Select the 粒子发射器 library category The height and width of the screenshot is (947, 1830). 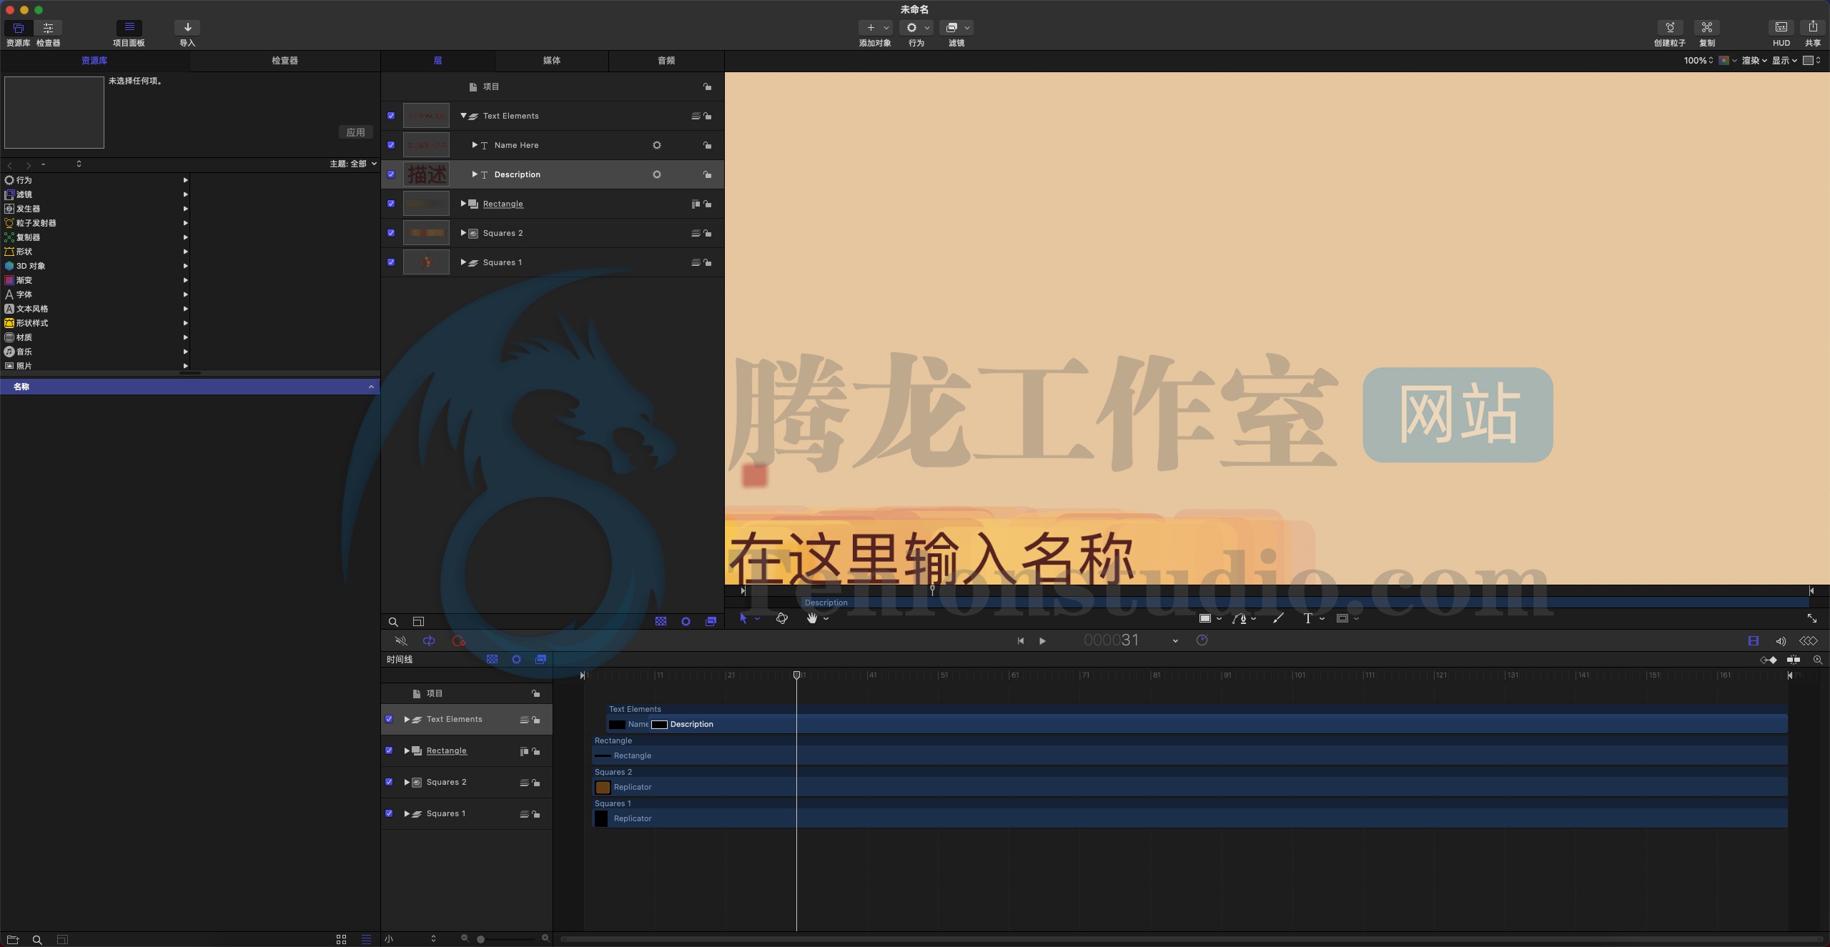[95, 223]
